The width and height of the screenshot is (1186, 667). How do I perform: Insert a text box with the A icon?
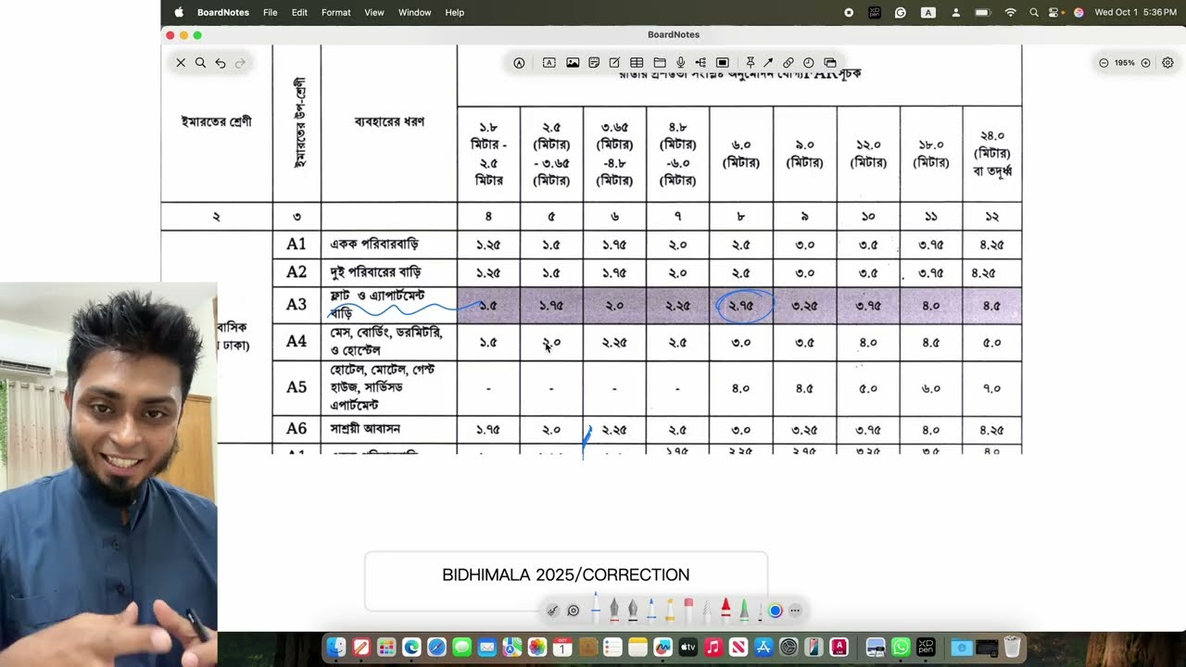549,63
